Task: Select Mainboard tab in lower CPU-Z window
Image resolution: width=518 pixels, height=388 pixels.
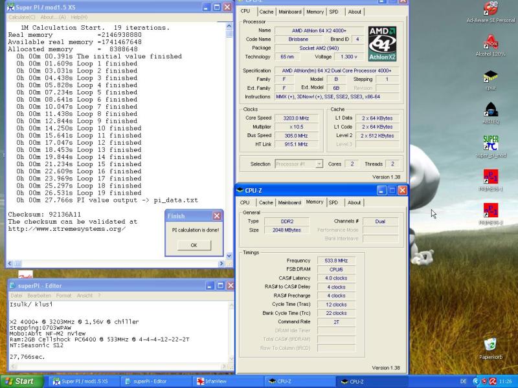Action: coord(289,202)
